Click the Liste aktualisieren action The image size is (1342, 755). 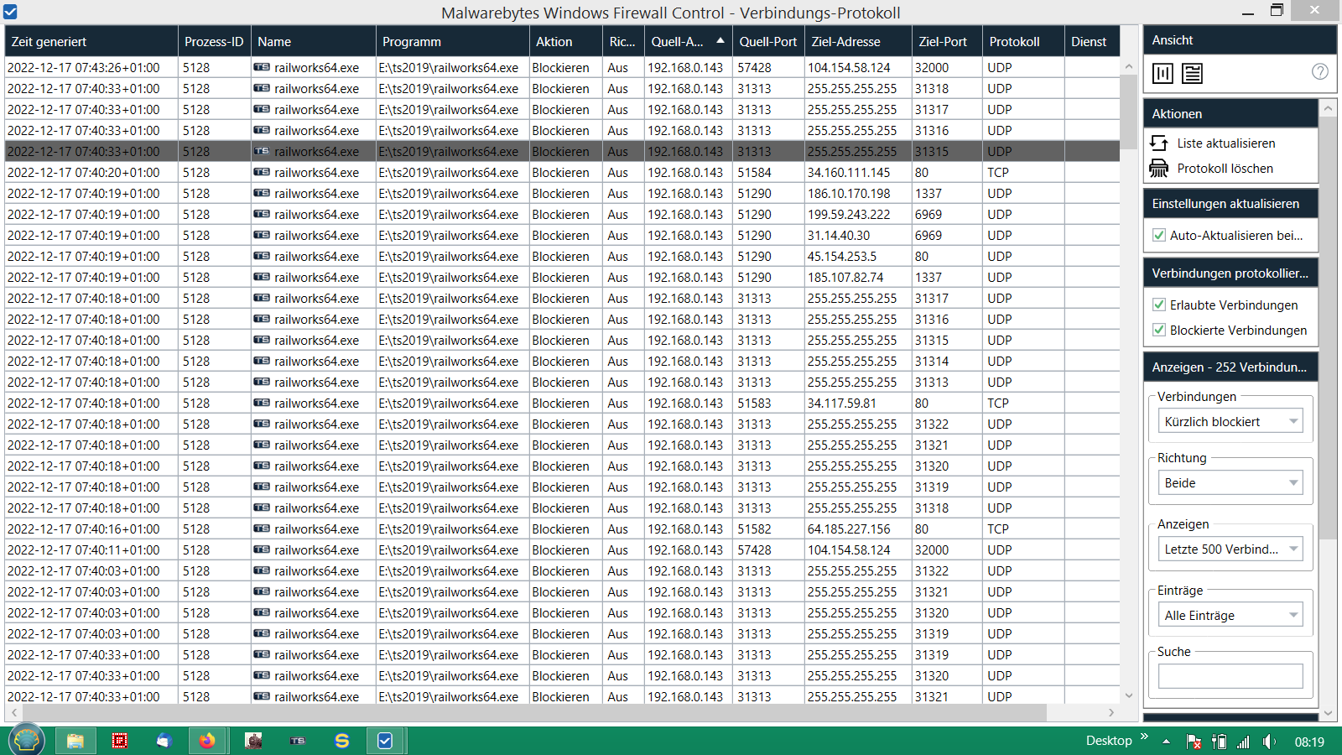tap(1225, 143)
